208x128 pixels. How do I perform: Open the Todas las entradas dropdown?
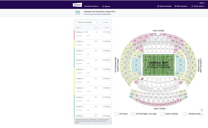[x=87, y=22]
